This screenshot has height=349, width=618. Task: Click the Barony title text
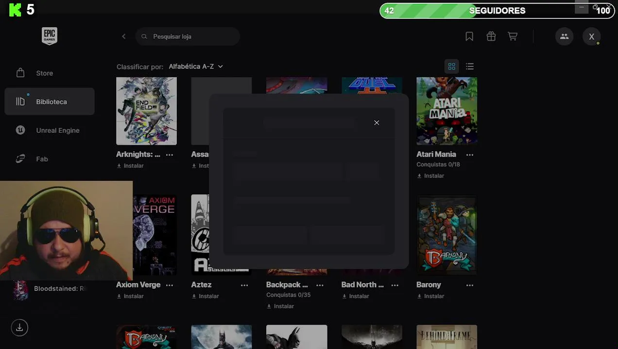pos(429,285)
